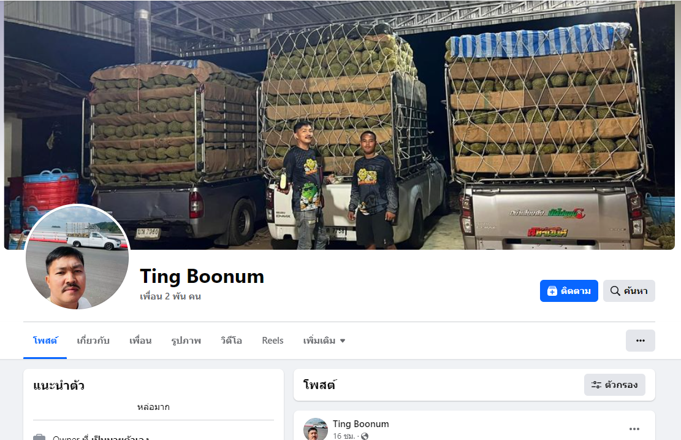Click the filter sliders icon in ตัวกรอง
The image size is (681, 440).
(x=596, y=385)
